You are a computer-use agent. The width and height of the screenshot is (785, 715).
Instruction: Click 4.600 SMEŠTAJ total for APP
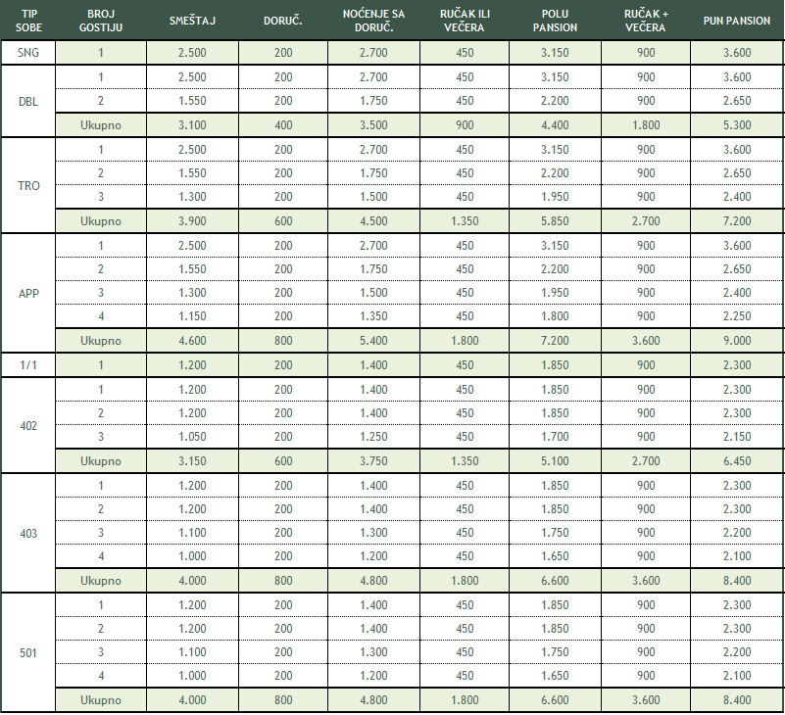192,341
